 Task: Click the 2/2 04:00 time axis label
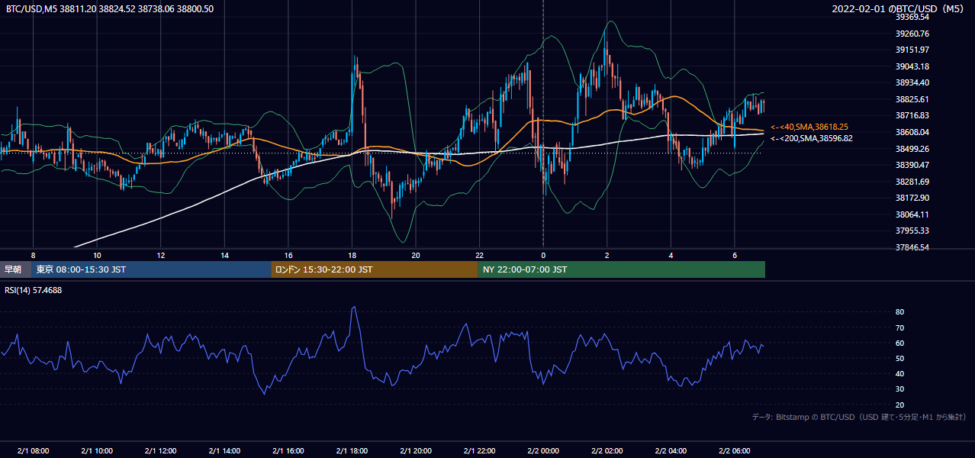pos(671,450)
